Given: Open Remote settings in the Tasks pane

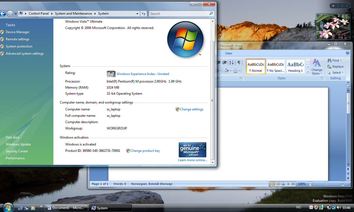Looking at the screenshot, I should 17,39.
